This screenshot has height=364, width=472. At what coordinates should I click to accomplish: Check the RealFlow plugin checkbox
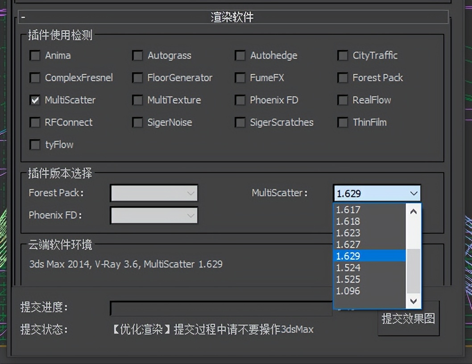[x=342, y=100]
